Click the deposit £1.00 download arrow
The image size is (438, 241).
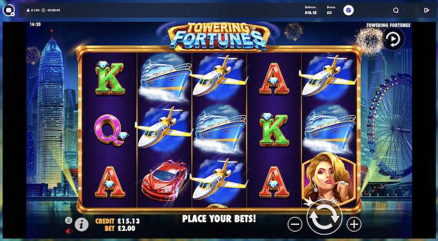[28, 10]
